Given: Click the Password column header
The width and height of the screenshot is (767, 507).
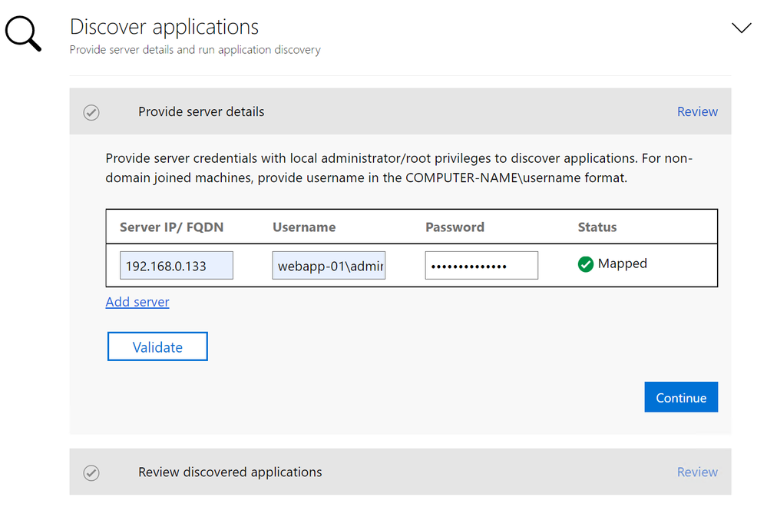Looking at the screenshot, I should point(455,227).
